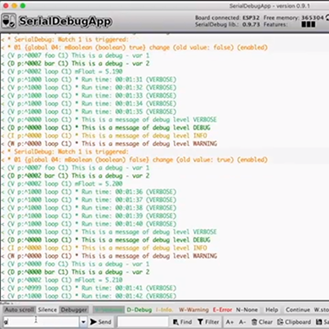Select the W-Warning level

194,310
